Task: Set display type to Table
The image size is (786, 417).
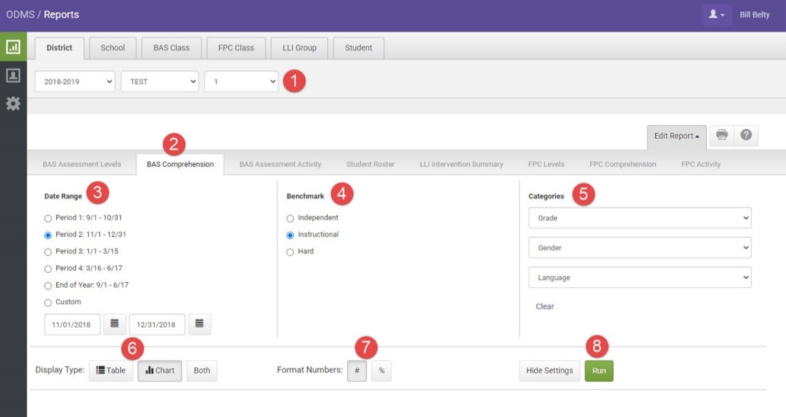Action: pyautogui.click(x=111, y=370)
